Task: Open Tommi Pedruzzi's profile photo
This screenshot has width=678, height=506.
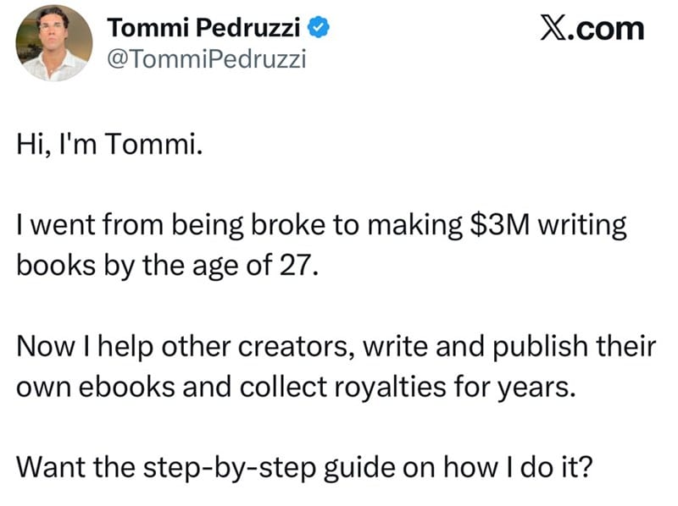Action: tap(54, 43)
